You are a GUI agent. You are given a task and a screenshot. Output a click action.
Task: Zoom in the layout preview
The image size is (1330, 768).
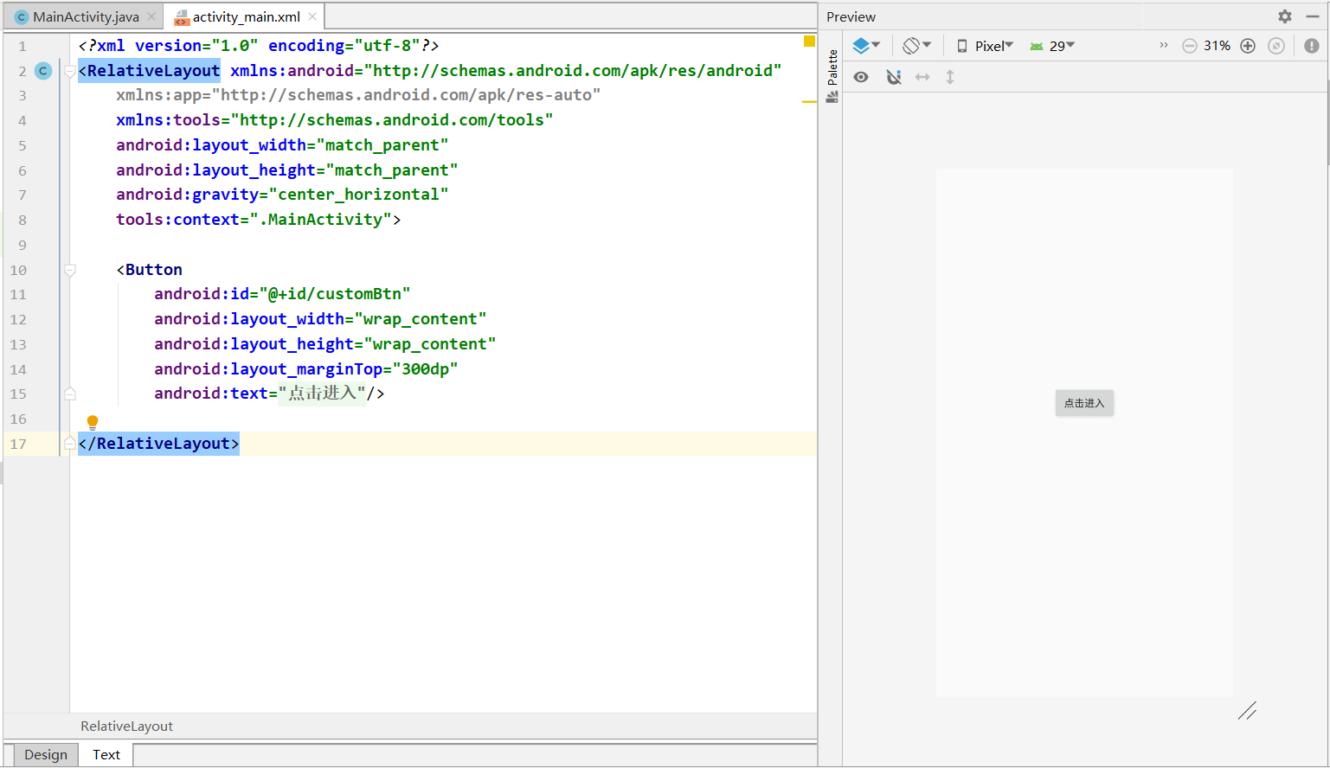click(1248, 46)
